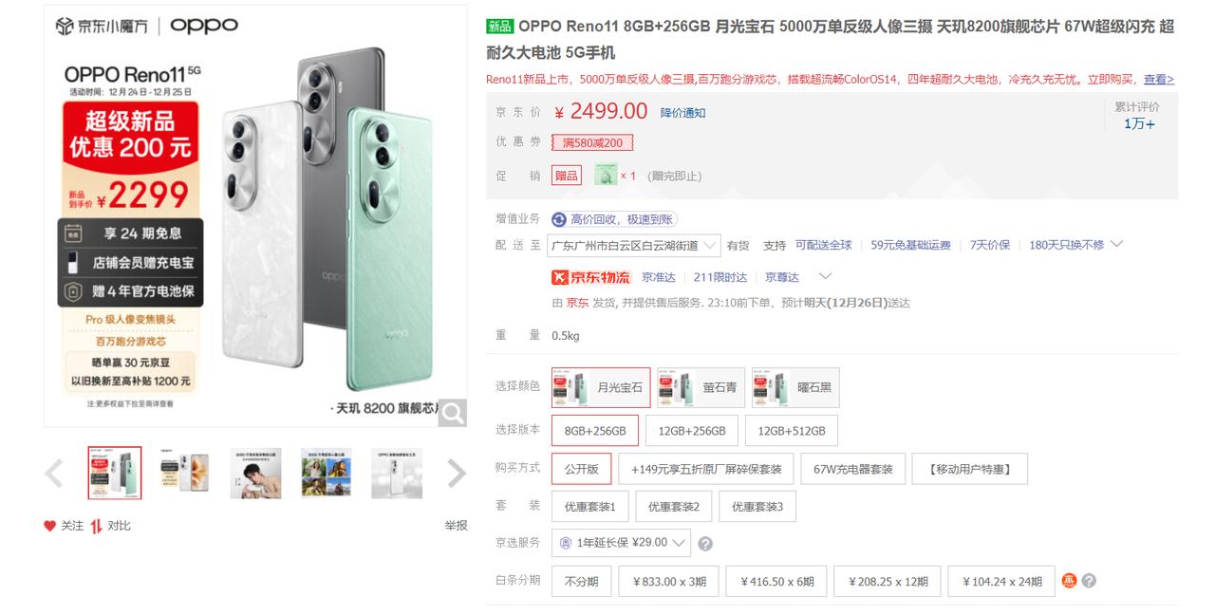
Task: Select the 67W充电器套装 purchase option
Action: point(853,469)
